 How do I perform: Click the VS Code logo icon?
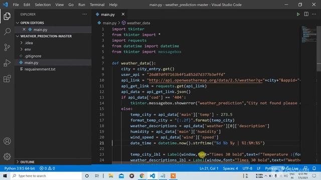pyautogui.click(x=6, y=4)
